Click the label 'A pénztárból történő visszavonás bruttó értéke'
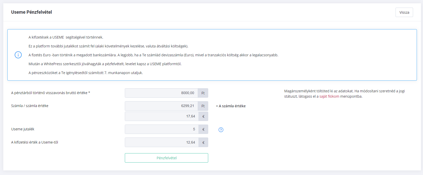The width and height of the screenshot is (423, 175). pyautogui.click(x=51, y=93)
